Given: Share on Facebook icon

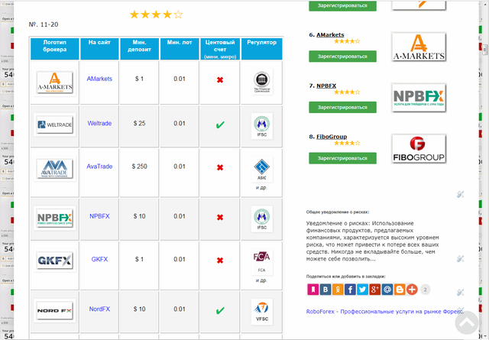Looking at the screenshot, I should (x=350, y=290).
